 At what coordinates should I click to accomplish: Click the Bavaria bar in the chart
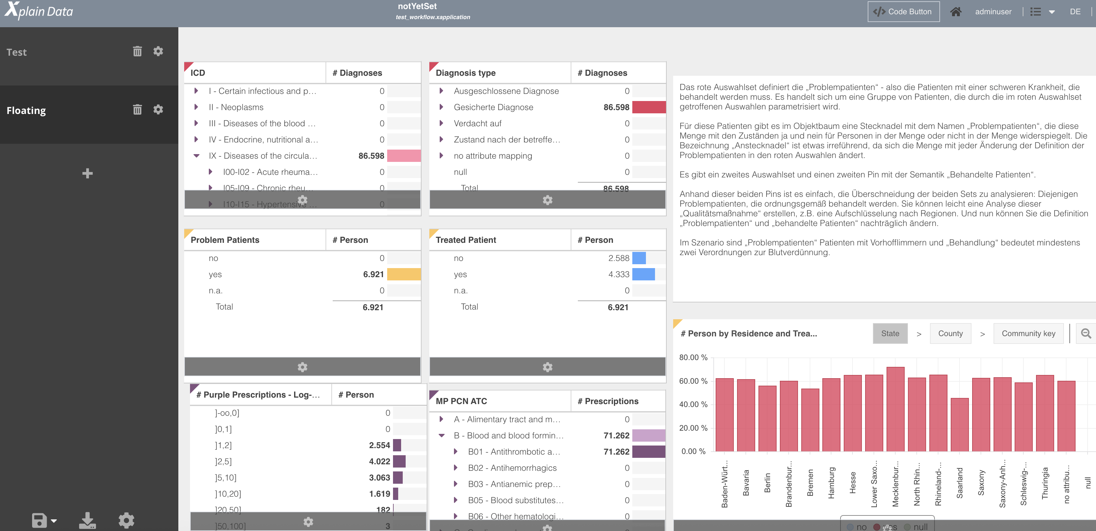click(746, 415)
